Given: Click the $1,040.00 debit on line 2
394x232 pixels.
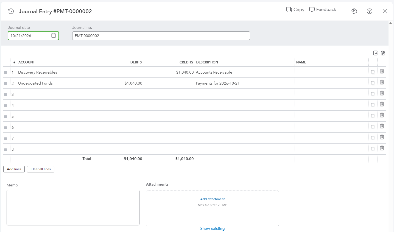Looking at the screenshot, I should 133,83.
